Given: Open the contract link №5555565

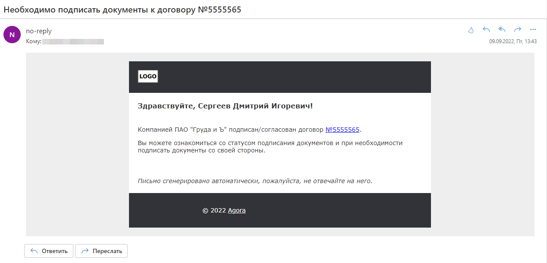Looking at the screenshot, I should [x=342, y=130].
